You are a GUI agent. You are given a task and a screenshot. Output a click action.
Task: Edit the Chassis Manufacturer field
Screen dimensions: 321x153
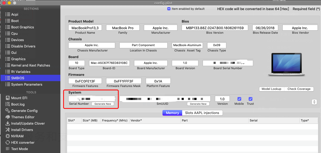(x=92, y=45)
